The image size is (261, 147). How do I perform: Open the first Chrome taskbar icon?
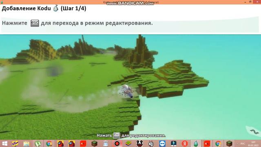(49, 143)
